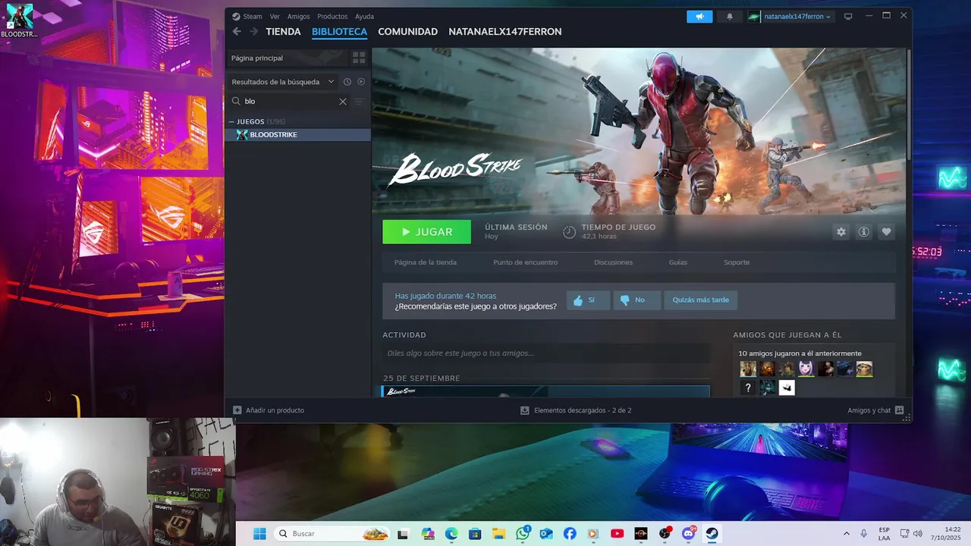The width and height of the screenshot is (971, 546).
Task: Click Página principal in the library sidebar
Action: [x=288, y=58]
